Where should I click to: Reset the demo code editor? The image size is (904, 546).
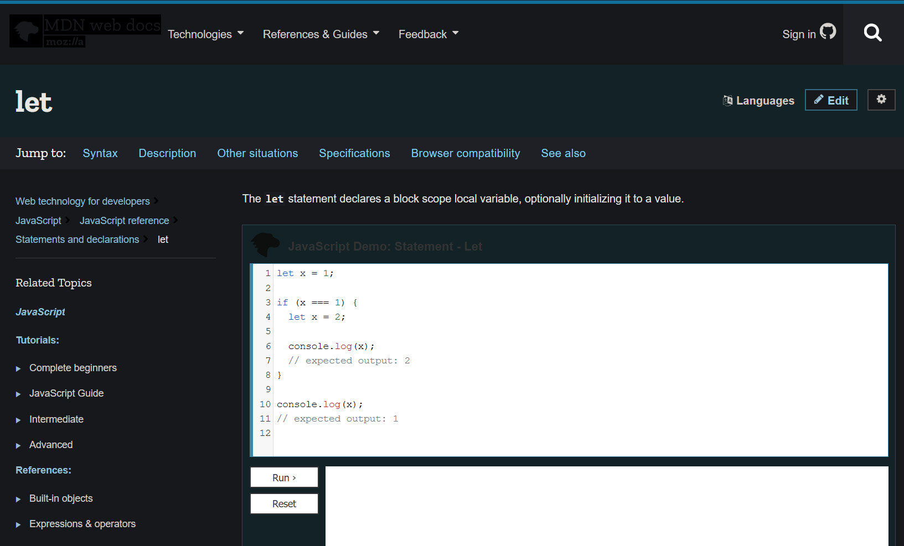click(284, 503)
